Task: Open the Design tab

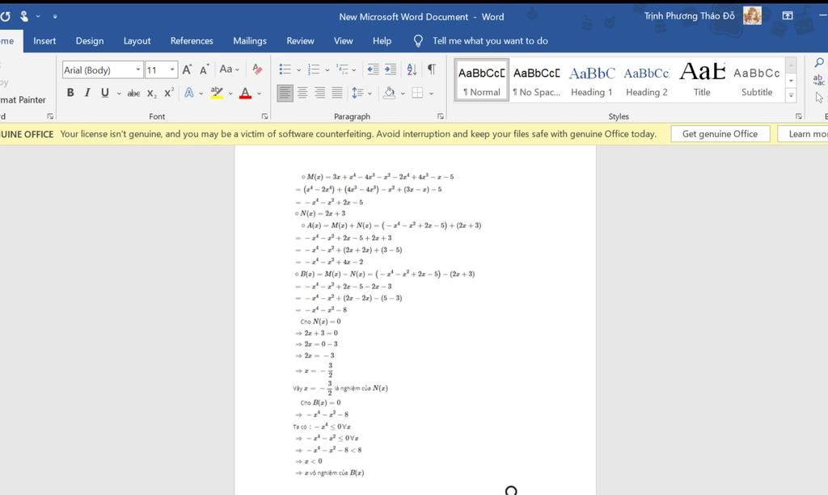Action: pyautogui.click(x=90, y=40)
